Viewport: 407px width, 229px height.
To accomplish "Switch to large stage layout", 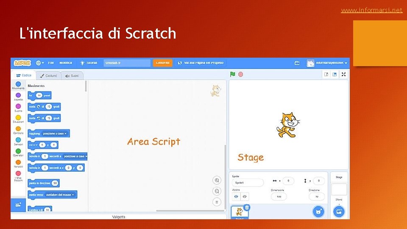I will [335, 75].
